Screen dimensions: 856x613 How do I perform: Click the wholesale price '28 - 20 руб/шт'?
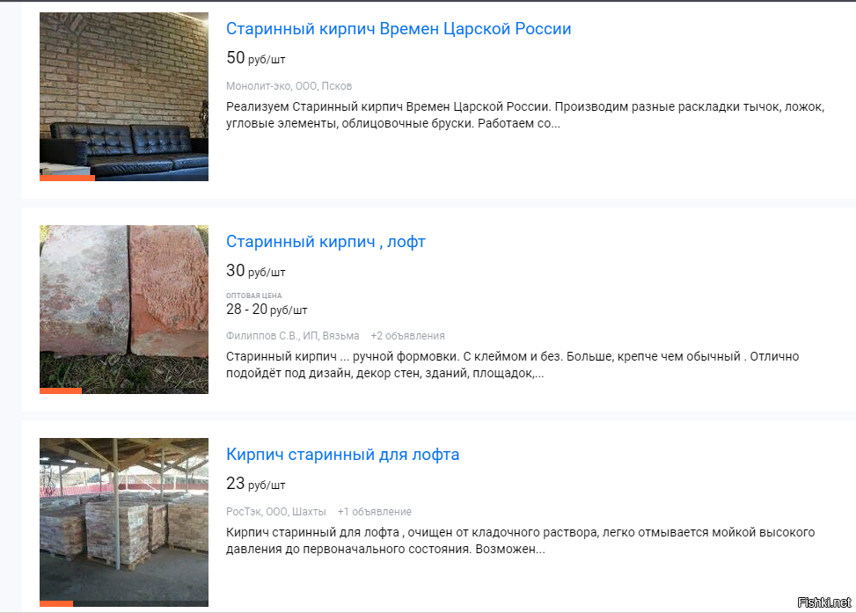point(267,310)
